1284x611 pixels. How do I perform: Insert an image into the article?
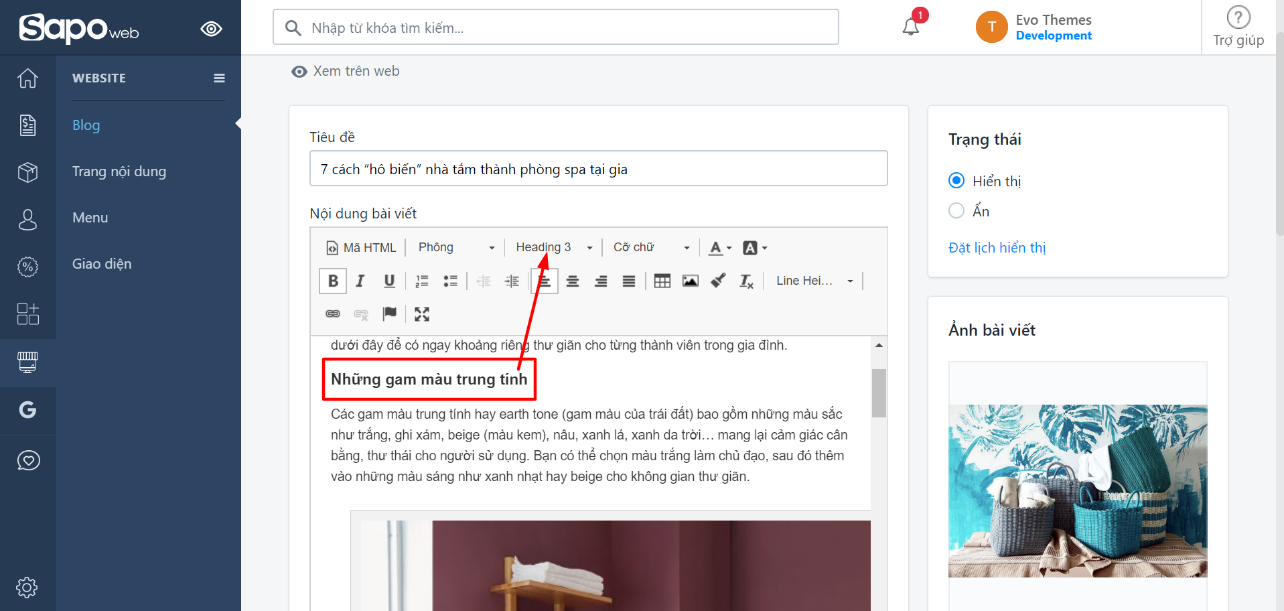point(691,281)
